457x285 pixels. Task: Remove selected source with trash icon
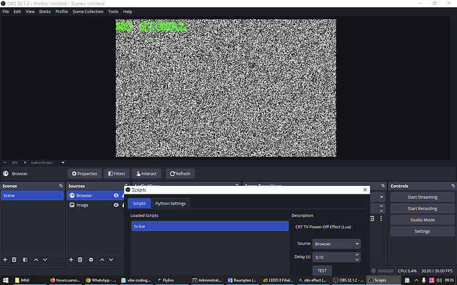(80, 260)
